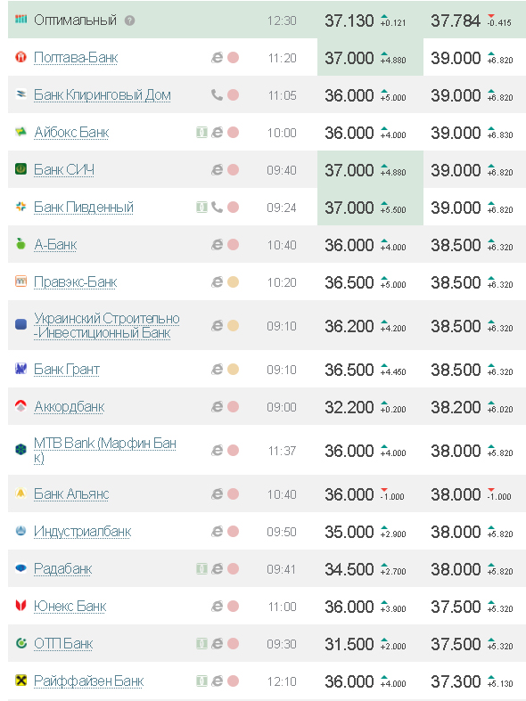The height and width of the screenshot is (701, 526).
Task: Click the green card icon in Айбокс Банк row
Action: 201,133
